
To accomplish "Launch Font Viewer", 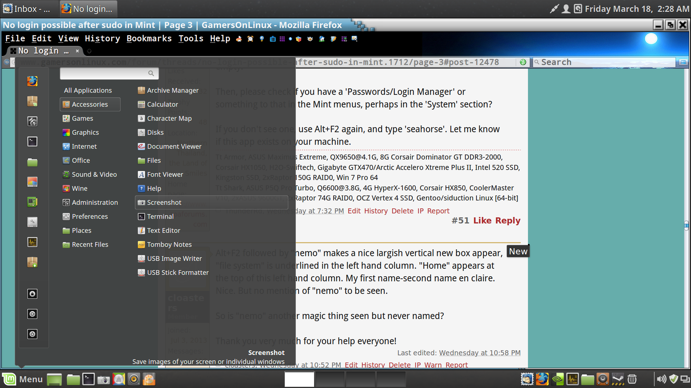I will click(x=212, y=174).
